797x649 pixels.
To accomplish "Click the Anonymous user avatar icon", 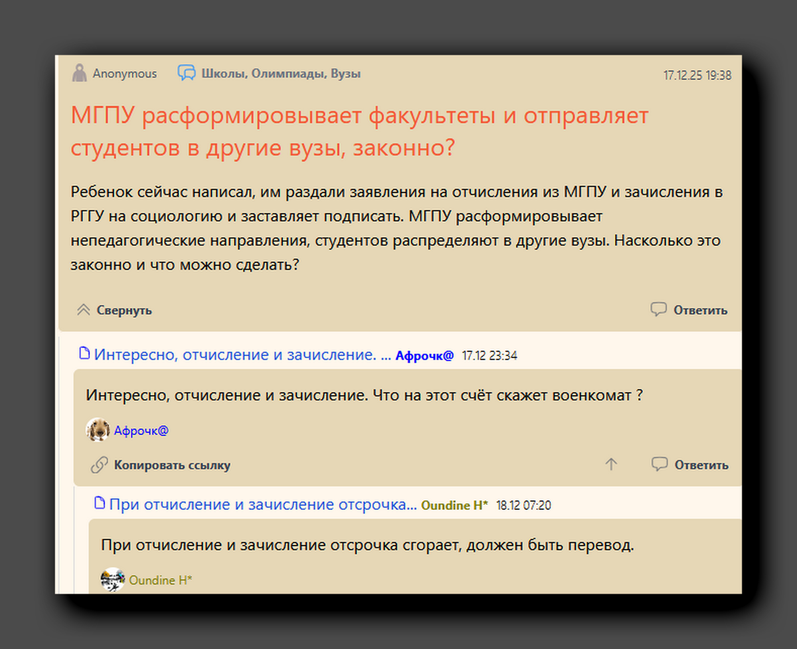I will [x=79, y=73].
